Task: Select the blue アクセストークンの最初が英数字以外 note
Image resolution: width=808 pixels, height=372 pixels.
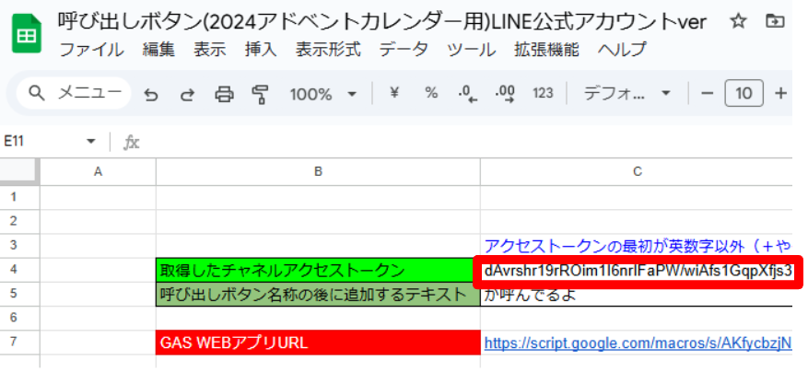Action: click(638, 246)
